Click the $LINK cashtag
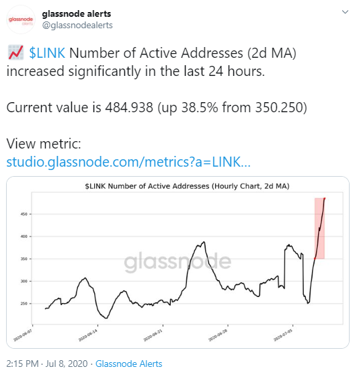Viewport: 357px width, 377px height. (x=47, y=53)
